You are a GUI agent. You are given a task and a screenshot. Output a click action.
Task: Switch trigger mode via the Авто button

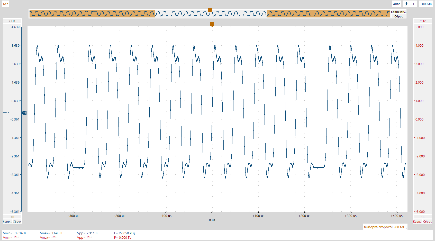tap(396, 4)
